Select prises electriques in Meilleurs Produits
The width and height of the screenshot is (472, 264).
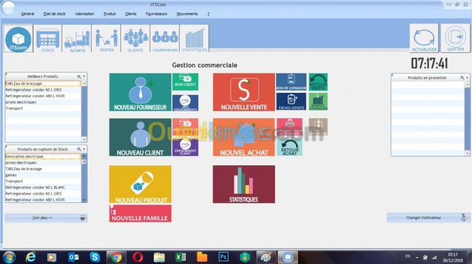click(x=42, y=102)
